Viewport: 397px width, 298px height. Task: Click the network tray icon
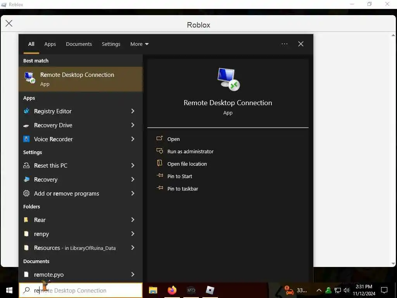(338, 290)
